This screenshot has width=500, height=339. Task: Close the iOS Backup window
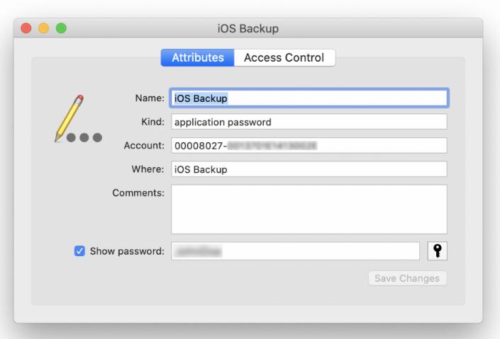coord(26,28)
